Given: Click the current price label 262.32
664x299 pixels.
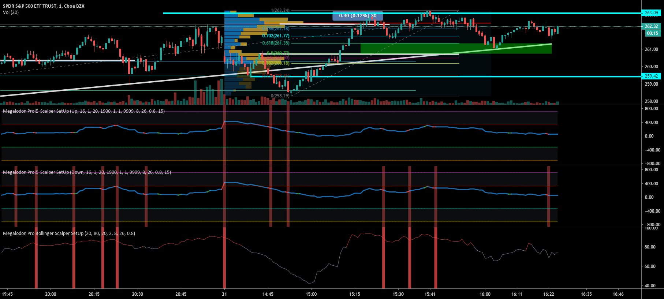Looking at the screenshot, I should tap(651, 26).
